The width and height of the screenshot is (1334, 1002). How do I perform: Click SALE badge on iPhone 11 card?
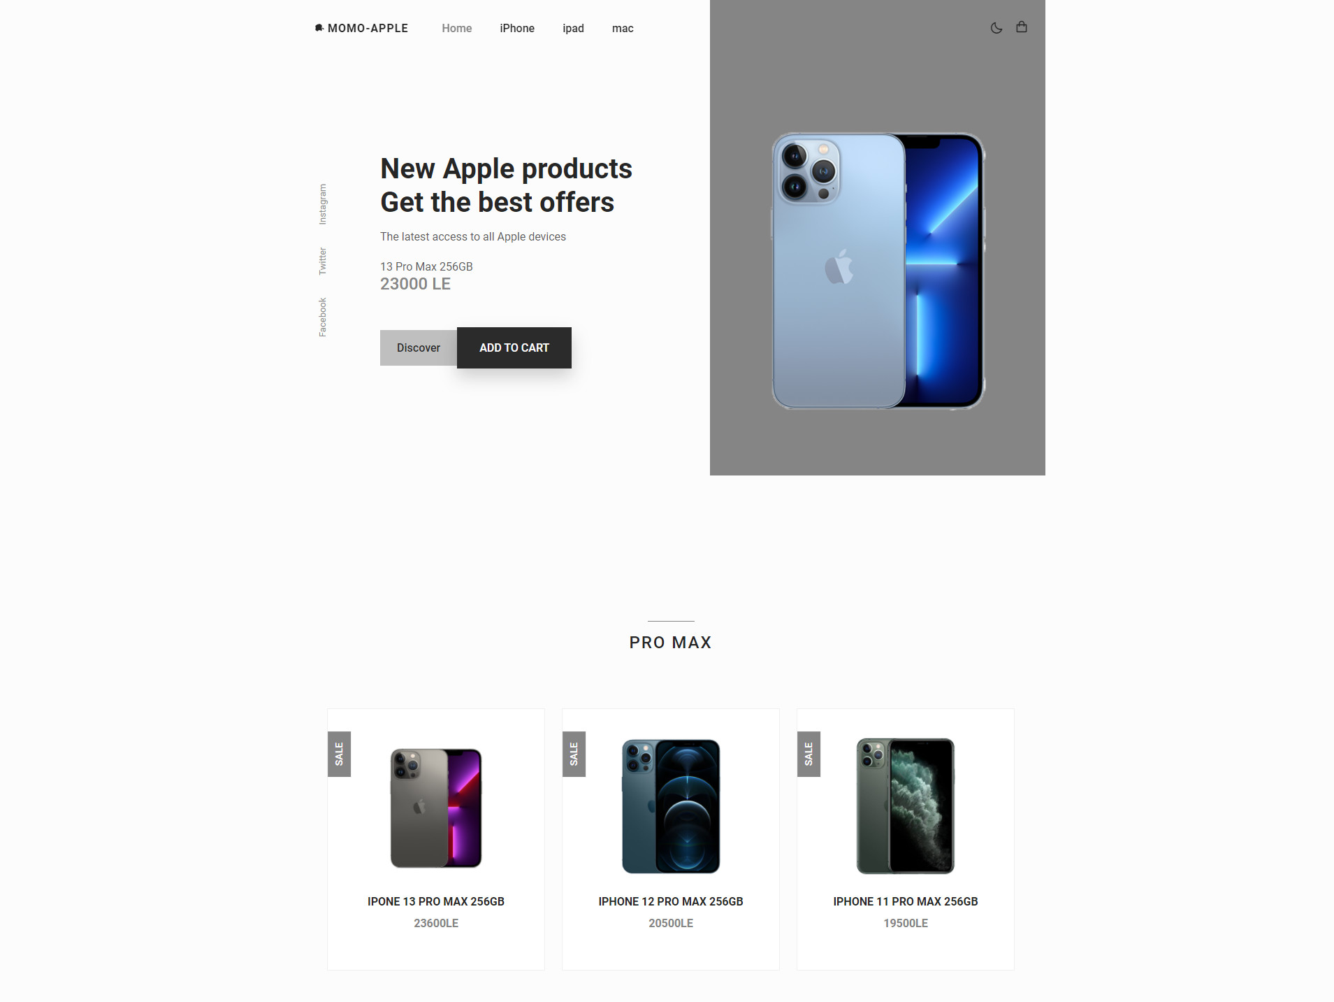pyautogui.click(x=809, y=754)
